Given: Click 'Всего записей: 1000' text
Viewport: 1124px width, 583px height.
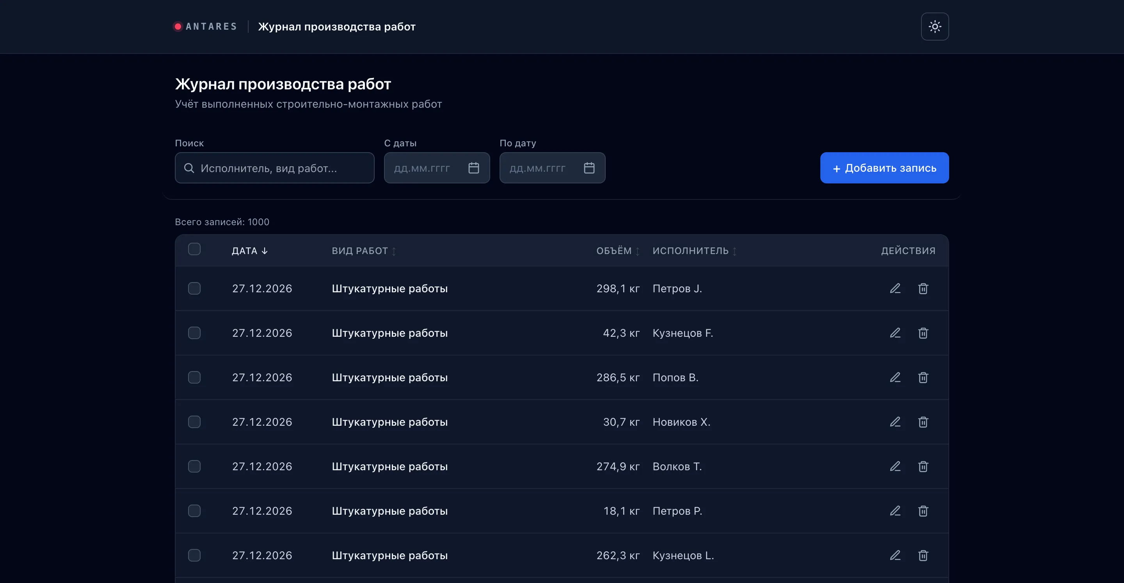Looking at the screenshot, I should pos(222,222).
